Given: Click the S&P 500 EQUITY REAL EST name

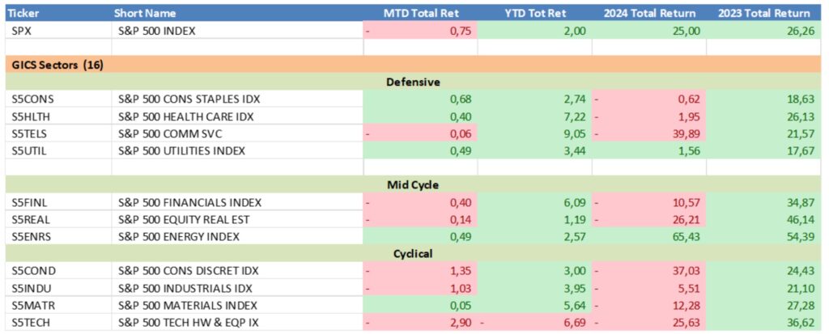Looking at the screenshot, I should [x=187, y=218].
